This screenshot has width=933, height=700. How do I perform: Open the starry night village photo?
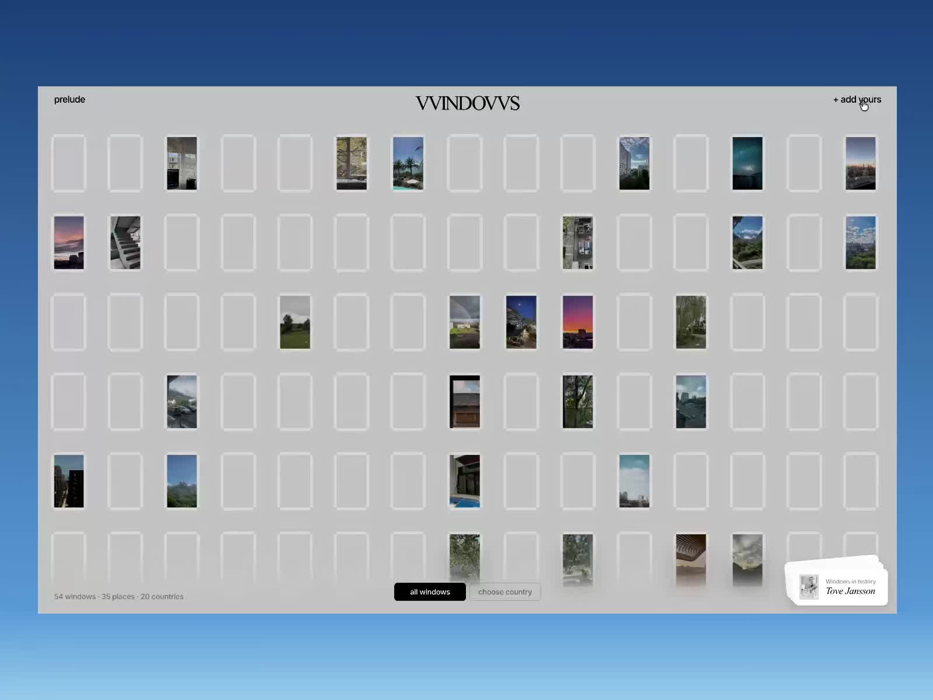(521, 322)
